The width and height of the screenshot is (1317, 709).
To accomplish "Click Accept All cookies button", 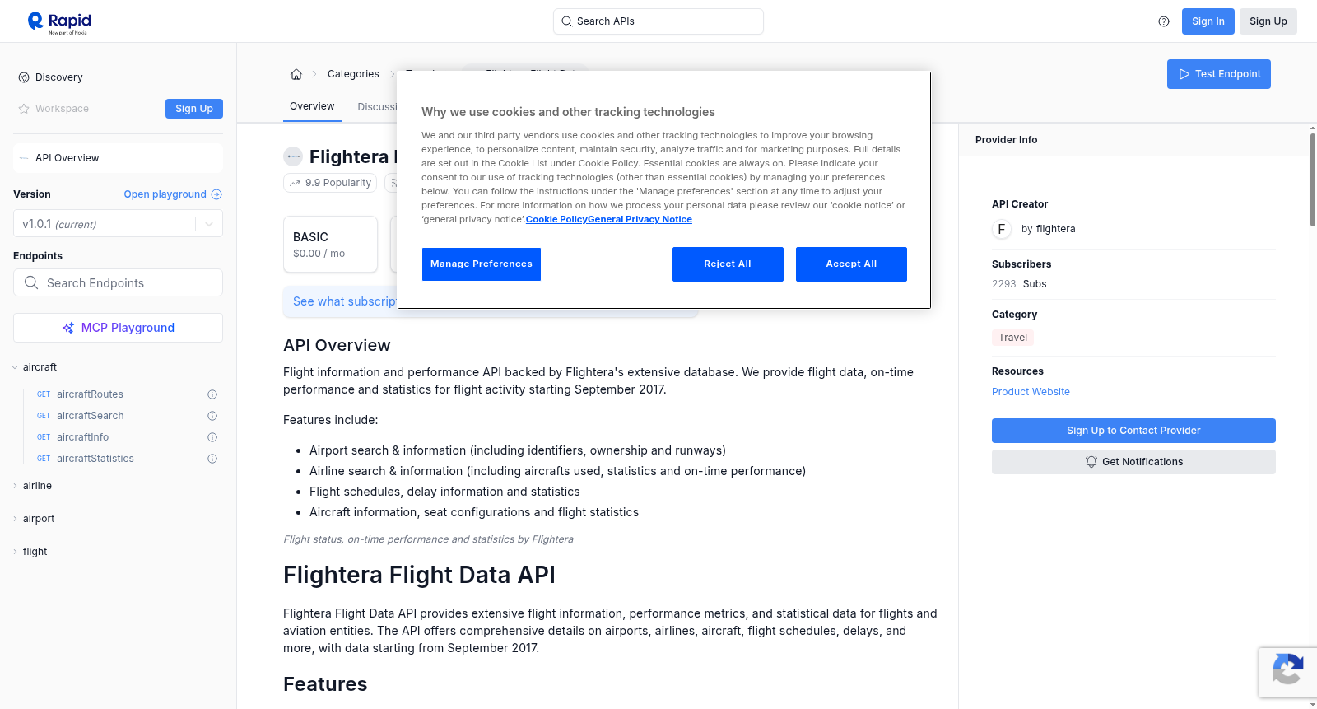I will pyautogui.click(x=851, y=264).
